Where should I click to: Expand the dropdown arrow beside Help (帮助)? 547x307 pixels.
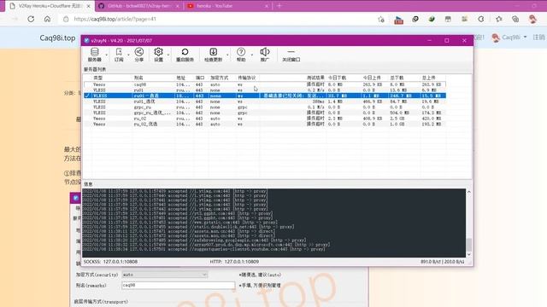252,55
